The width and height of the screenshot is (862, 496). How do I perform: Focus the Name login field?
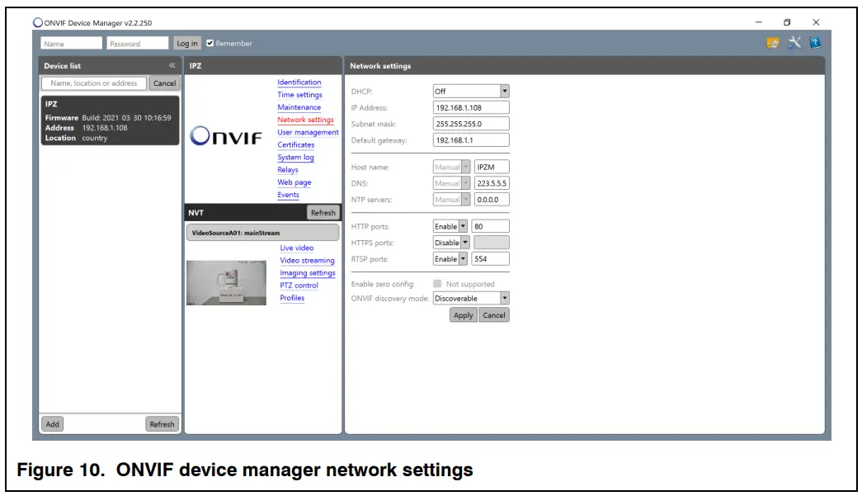pyautogui.click(x=72, y=44)
